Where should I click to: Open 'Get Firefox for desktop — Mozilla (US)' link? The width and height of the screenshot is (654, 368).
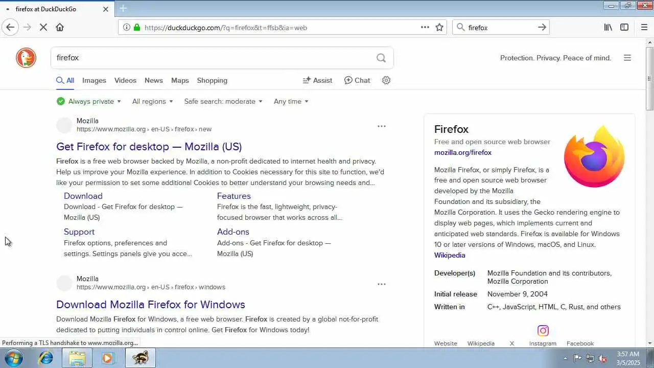tap(149, 147)
